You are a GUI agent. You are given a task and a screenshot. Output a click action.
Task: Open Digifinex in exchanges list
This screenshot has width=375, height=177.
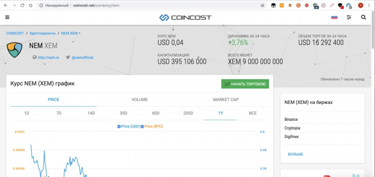pyautogui.click(x=292, y=137)
